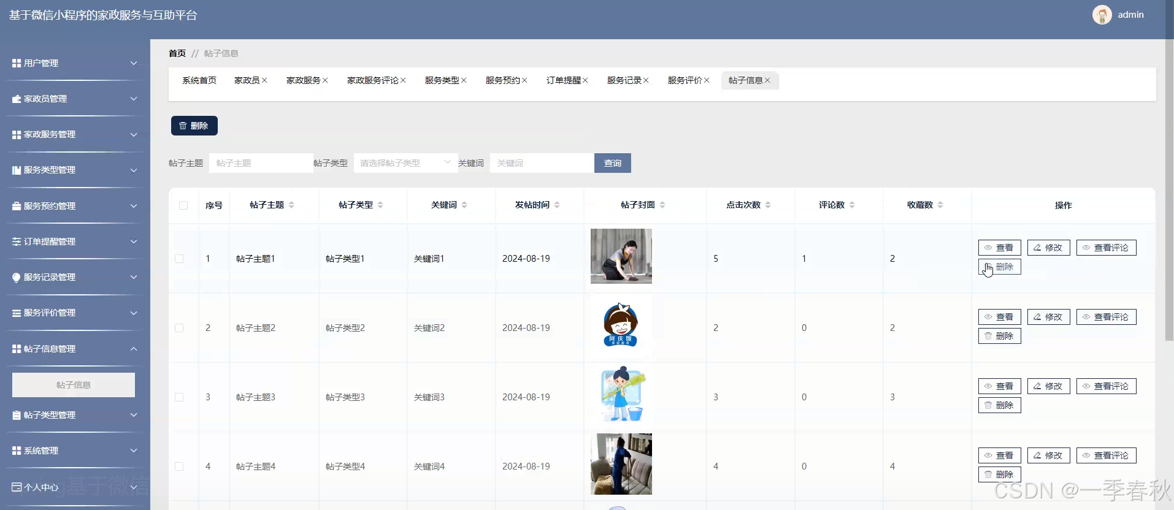Edit 帖子主题1 with 修改 button
The height and width of the screenshot is (510, 1174).
(x=1048, y=248)
